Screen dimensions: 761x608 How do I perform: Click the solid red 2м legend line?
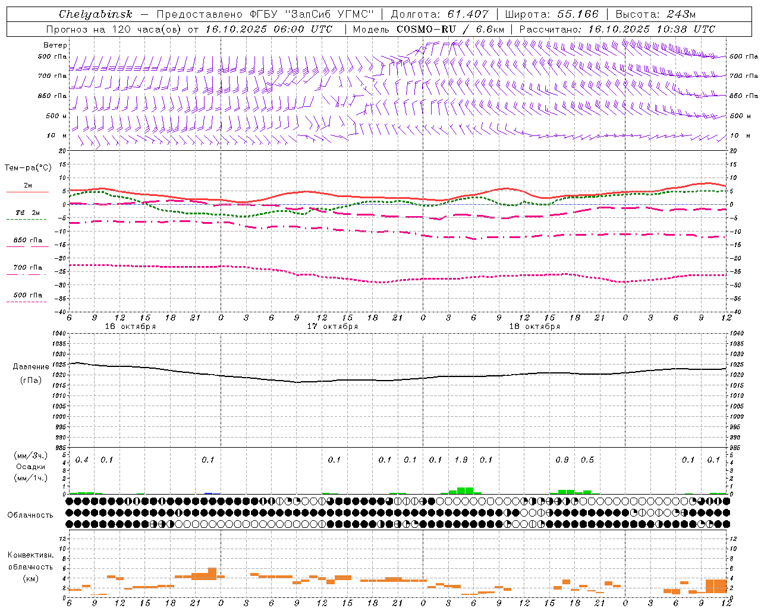point(27,192)
